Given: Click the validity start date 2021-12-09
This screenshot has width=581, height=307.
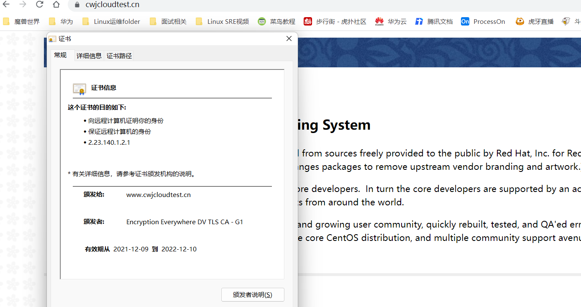Looking at the screenshot, I should click(131, 249).
